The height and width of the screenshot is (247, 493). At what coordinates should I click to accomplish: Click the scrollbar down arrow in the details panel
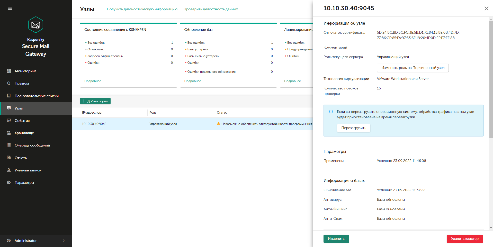(491, 228)
